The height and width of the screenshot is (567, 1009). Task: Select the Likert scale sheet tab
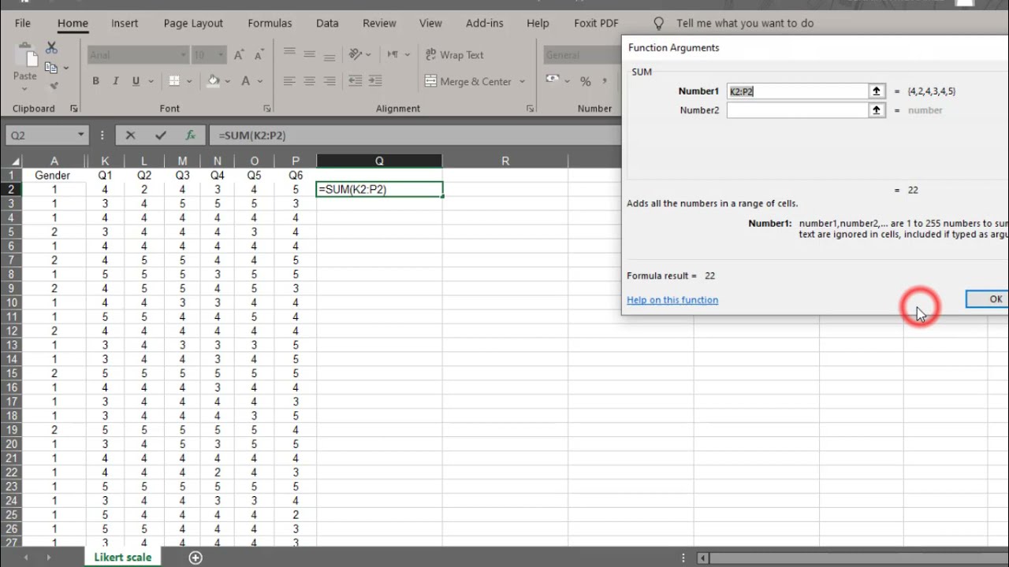coord(122,557)
